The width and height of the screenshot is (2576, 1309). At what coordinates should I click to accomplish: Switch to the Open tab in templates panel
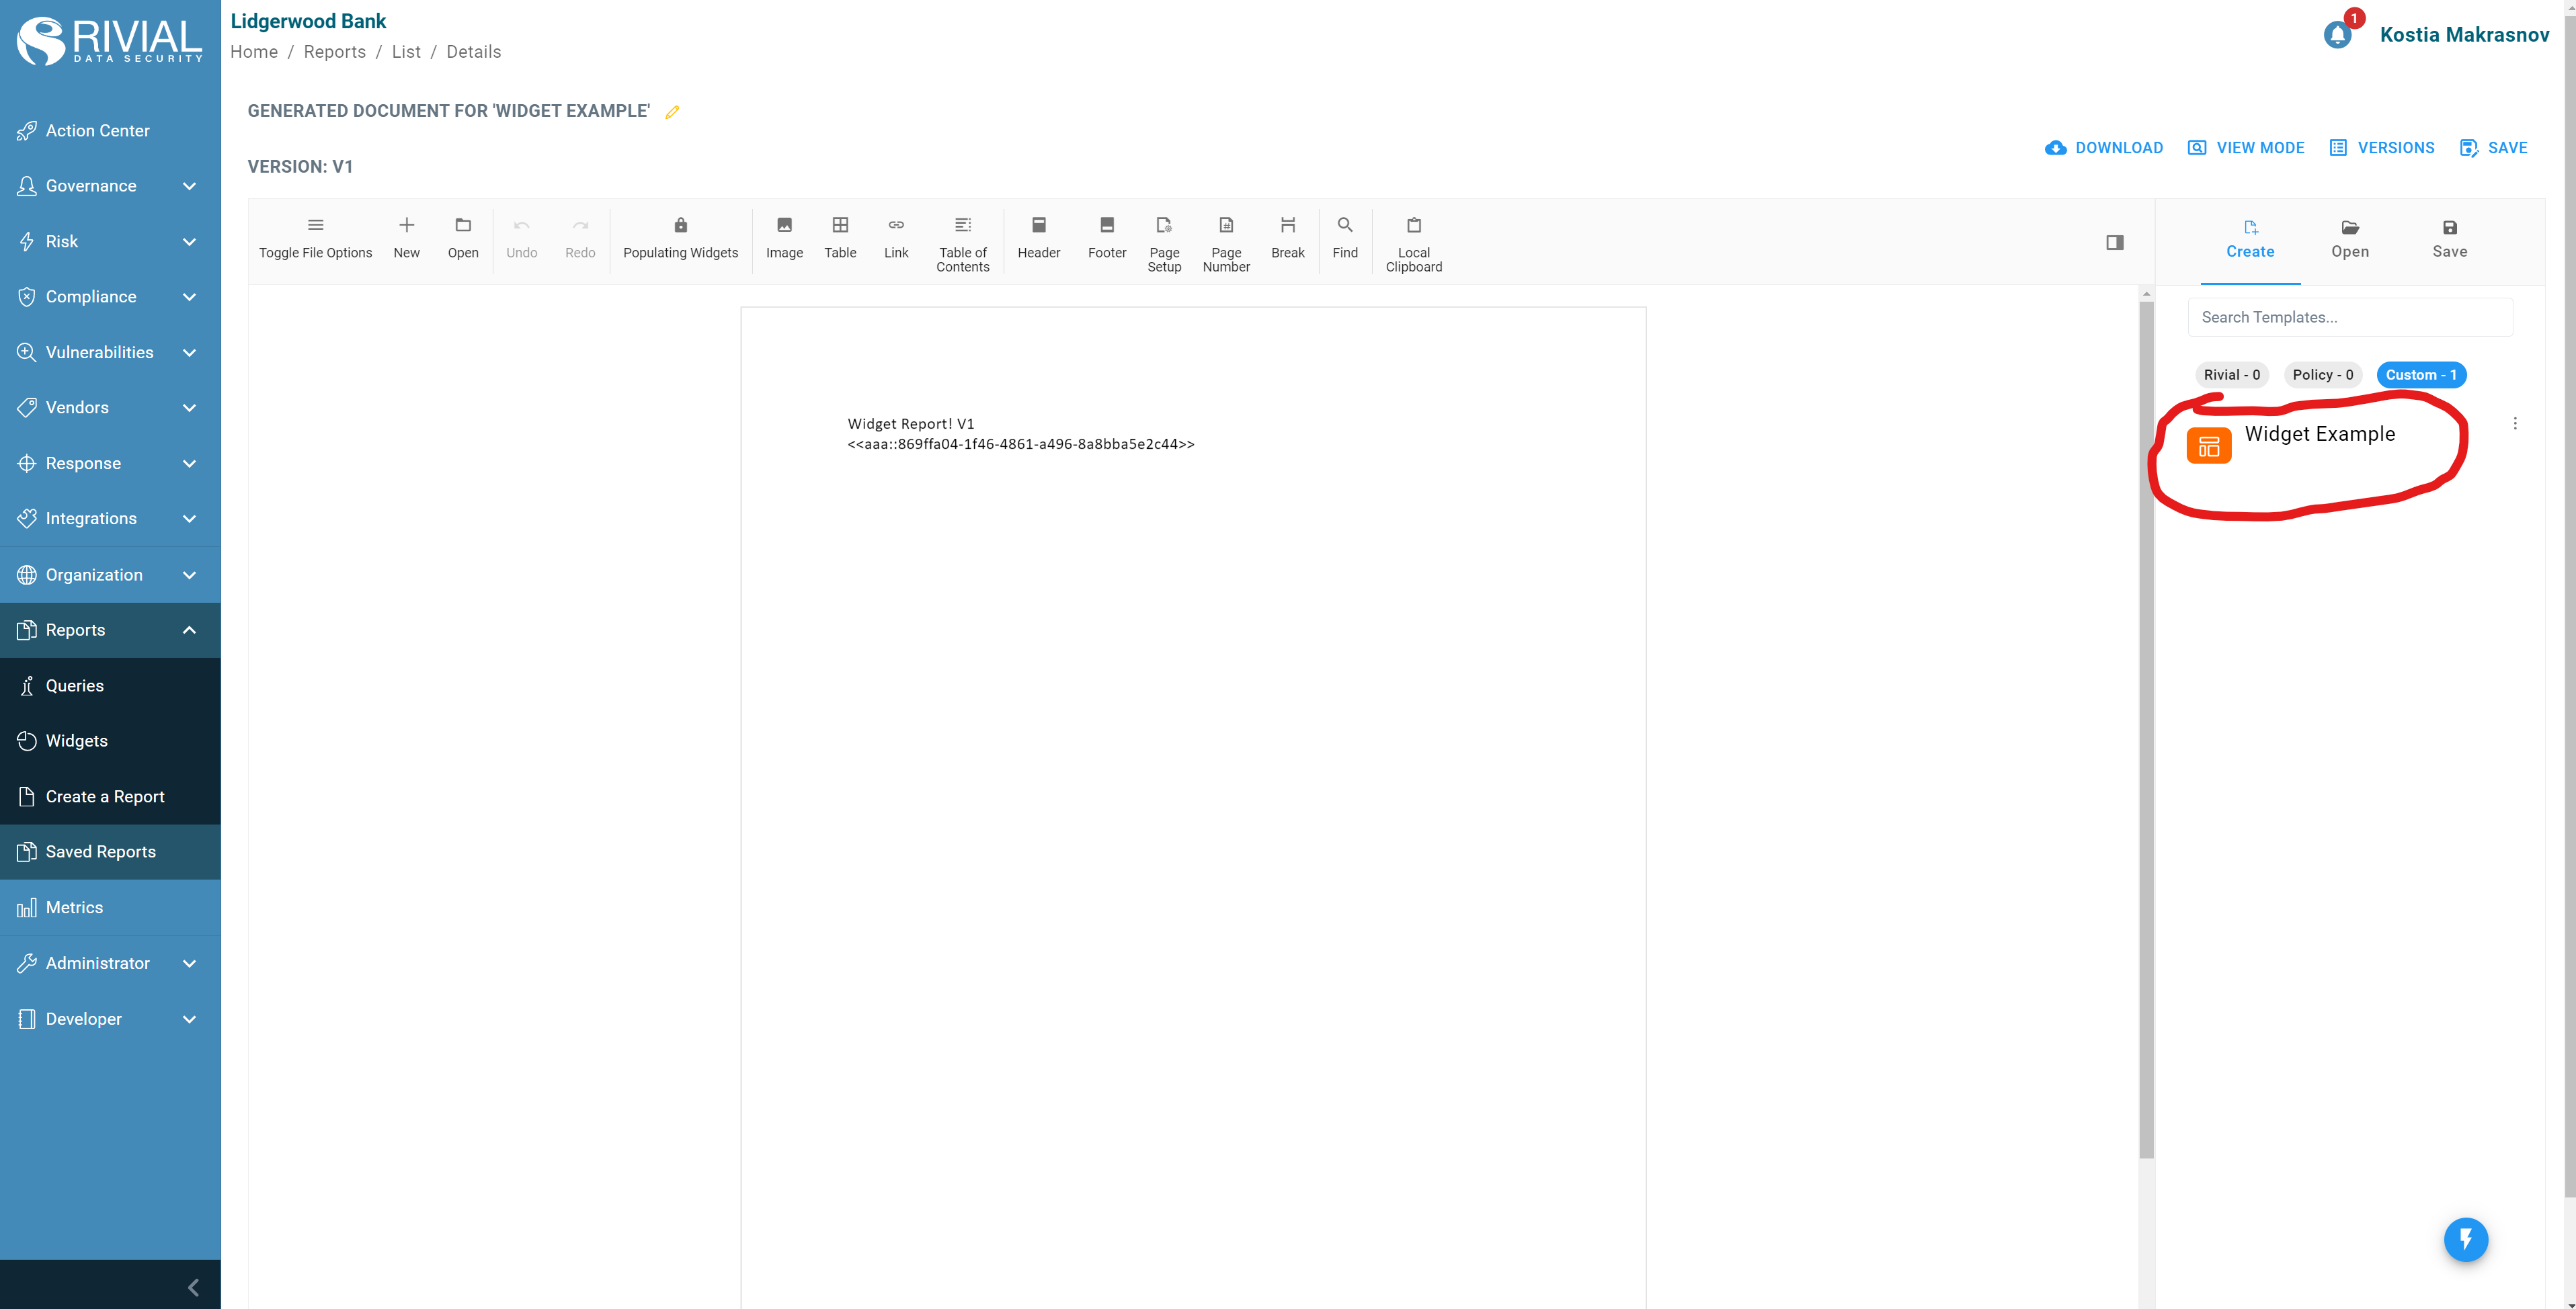pyautogui.click(x=2349, y=240)
